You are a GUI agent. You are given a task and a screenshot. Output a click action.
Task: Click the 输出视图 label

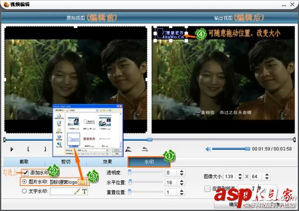click(x=223, y=18)
